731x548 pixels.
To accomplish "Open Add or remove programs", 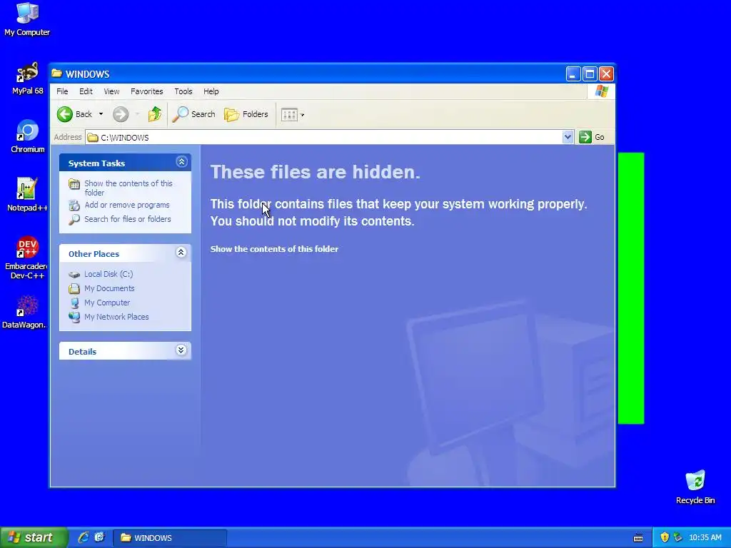I will [x=127, y=205].
